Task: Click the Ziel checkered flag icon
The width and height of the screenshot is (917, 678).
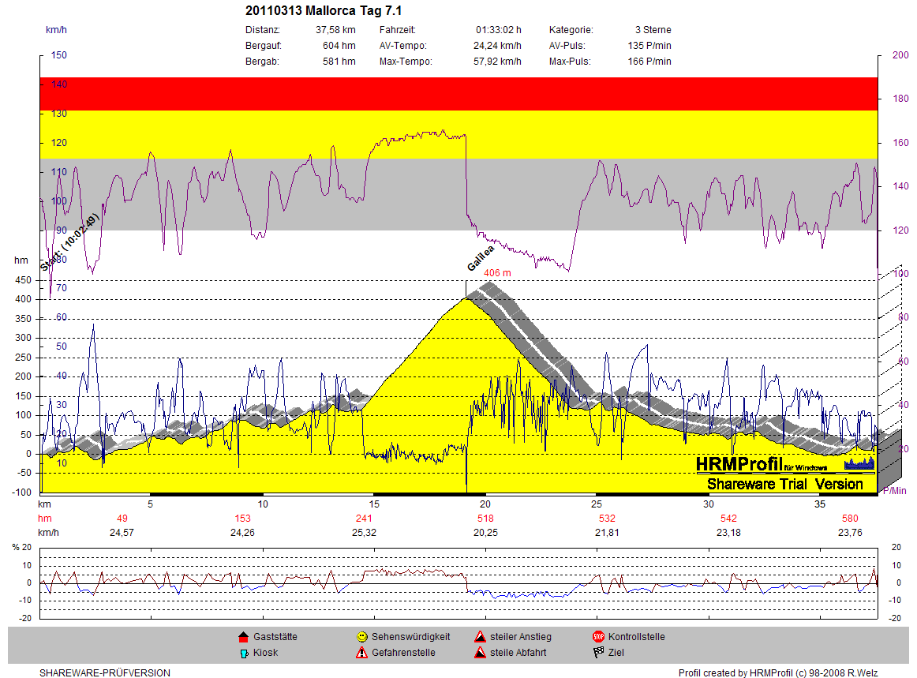Action: [598, 653]
